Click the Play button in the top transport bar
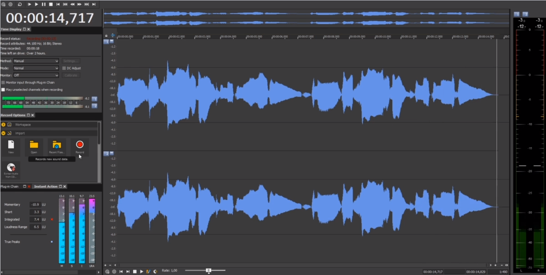 click(36, 4)
